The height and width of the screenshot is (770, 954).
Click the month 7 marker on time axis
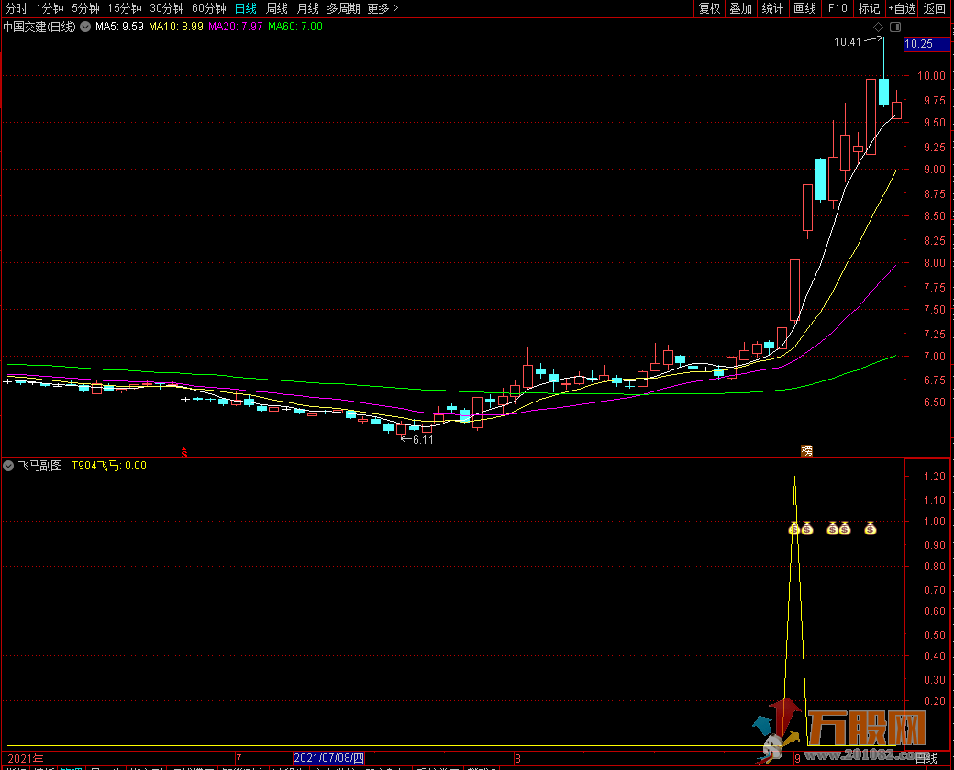tap(239, 758)
